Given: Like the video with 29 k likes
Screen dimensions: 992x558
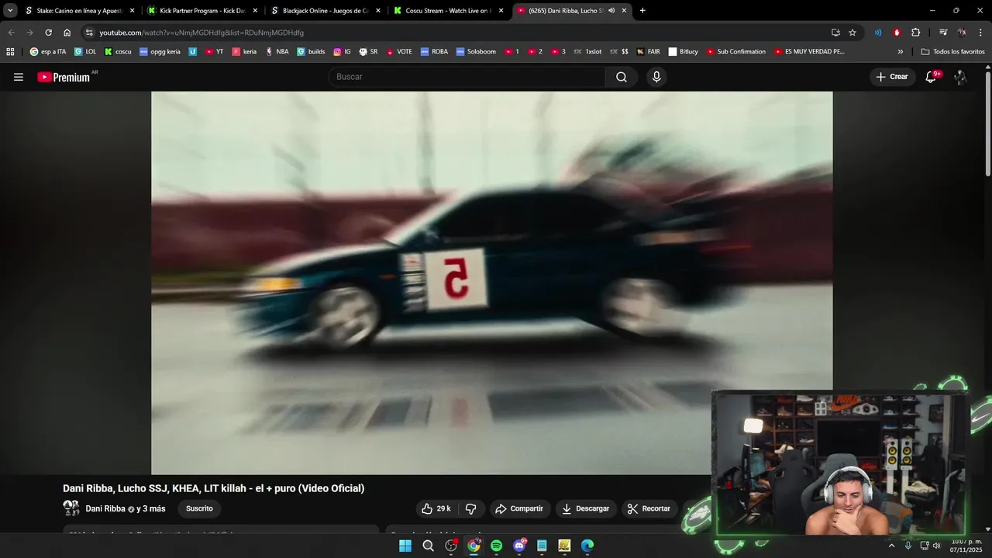Looking at the screenshot, I should pyautogui.click(x=436, y=508).
